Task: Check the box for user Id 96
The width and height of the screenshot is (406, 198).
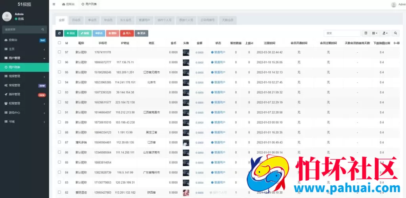Action: click(x=59, y=62)
